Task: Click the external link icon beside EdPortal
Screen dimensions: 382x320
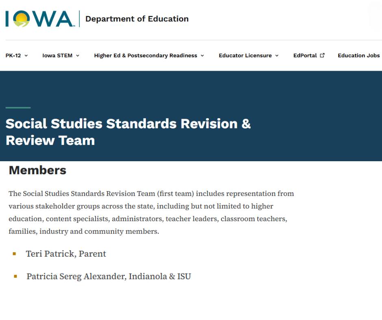Action: pos(322,55)
